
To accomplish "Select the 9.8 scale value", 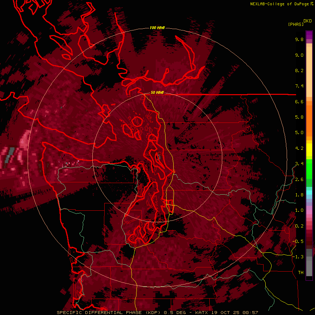I will tap(299, 40).
